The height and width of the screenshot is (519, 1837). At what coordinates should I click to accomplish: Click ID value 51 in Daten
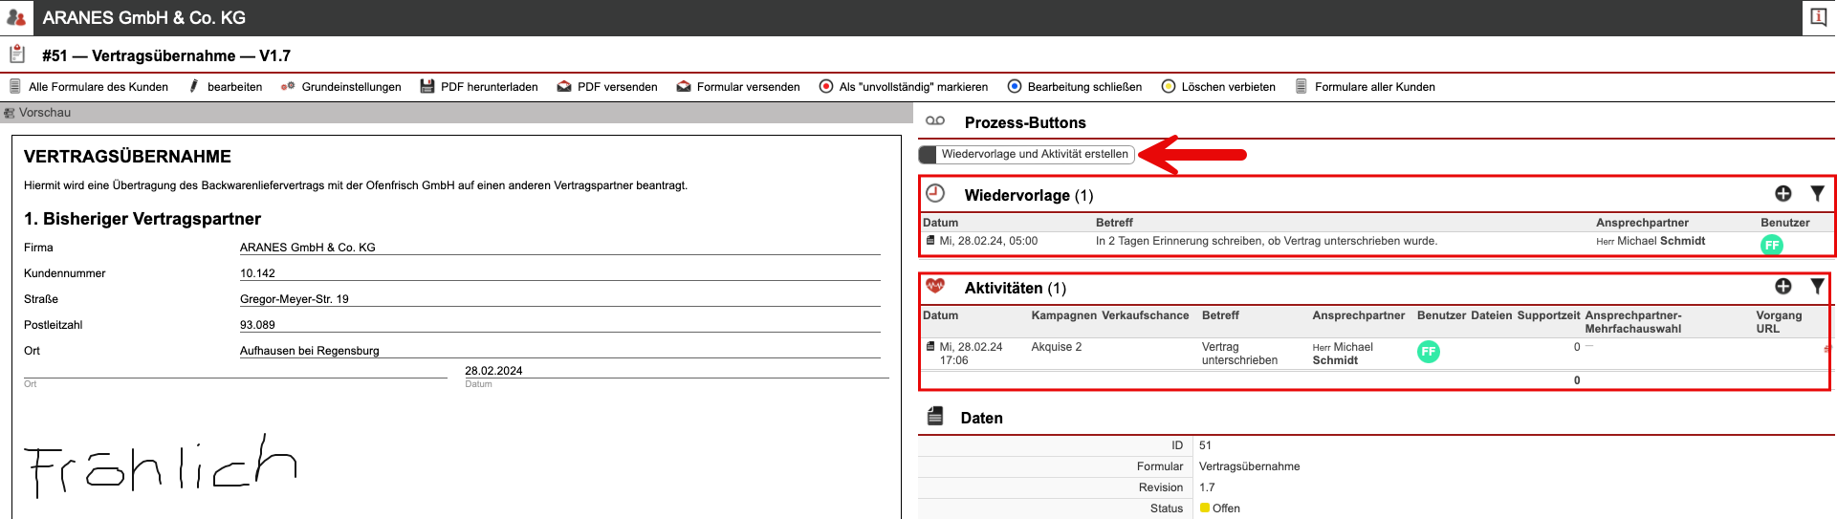click(1205, 445)
